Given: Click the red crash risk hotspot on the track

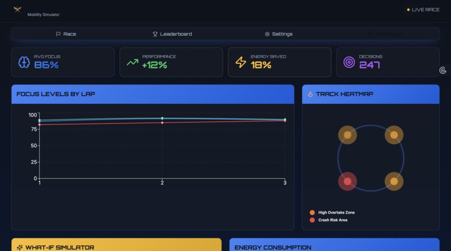Looking at the screenshot, I should click(x=347, y=182).
